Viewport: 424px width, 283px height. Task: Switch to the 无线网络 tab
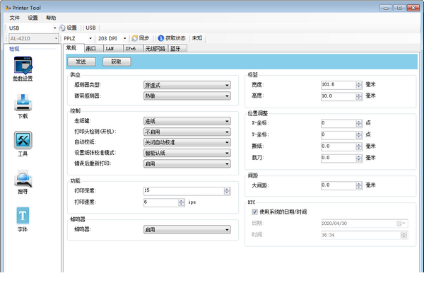[155, 49]
